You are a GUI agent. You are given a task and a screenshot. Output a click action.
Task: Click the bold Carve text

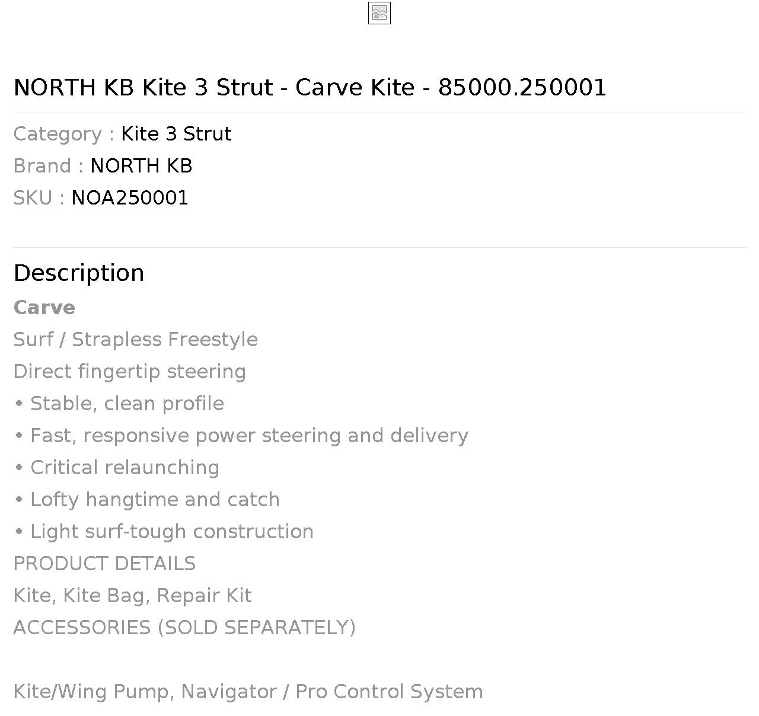[x=44, y=308]
